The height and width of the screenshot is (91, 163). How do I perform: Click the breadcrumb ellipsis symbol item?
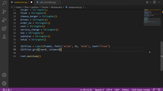click(x=85, y=7)
